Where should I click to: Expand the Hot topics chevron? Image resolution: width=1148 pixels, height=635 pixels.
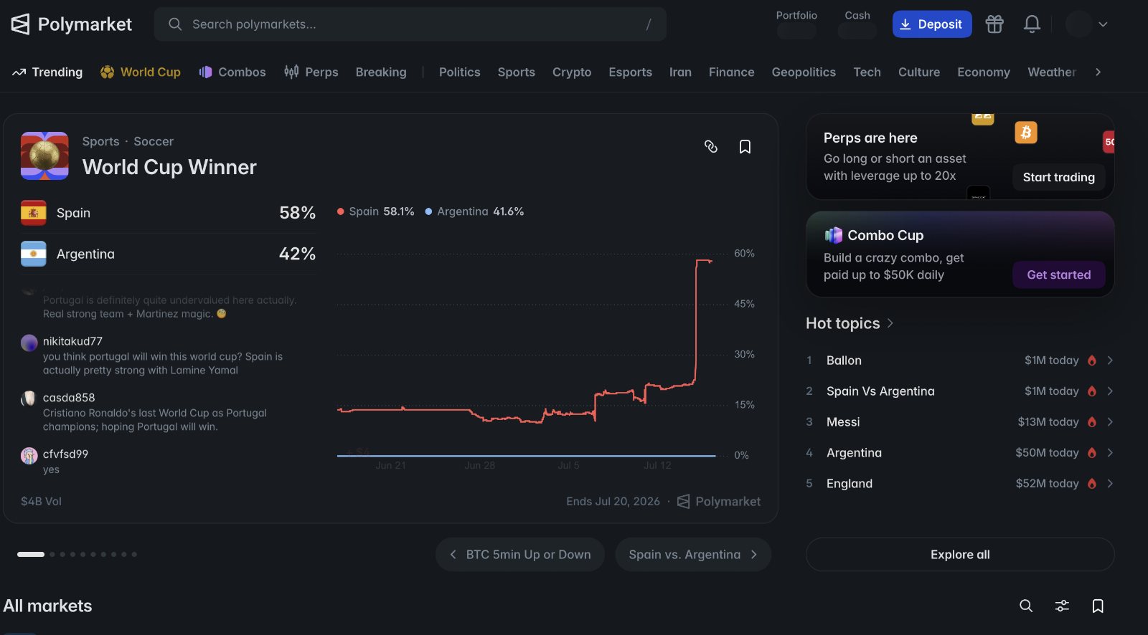point(890,323)
